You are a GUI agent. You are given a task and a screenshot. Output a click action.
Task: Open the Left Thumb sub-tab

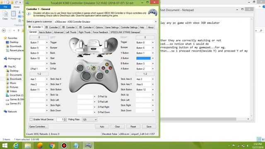point(71,32)
